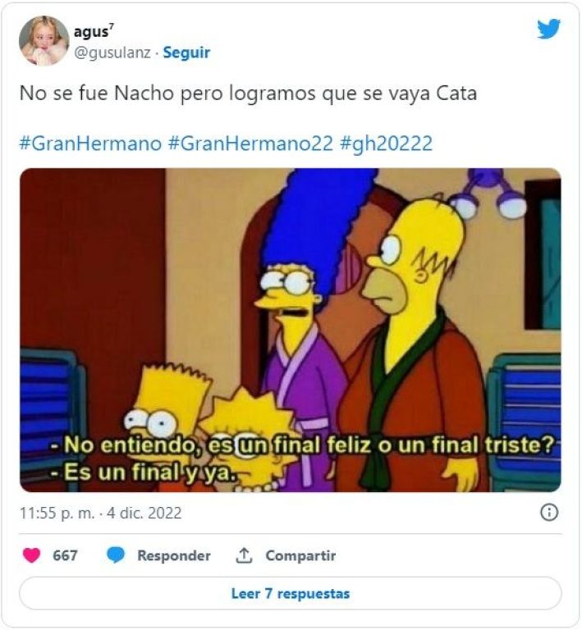The image size is (582, 630).
Task: Click the share upload arrow icon
Action: (x=243, y=555)
